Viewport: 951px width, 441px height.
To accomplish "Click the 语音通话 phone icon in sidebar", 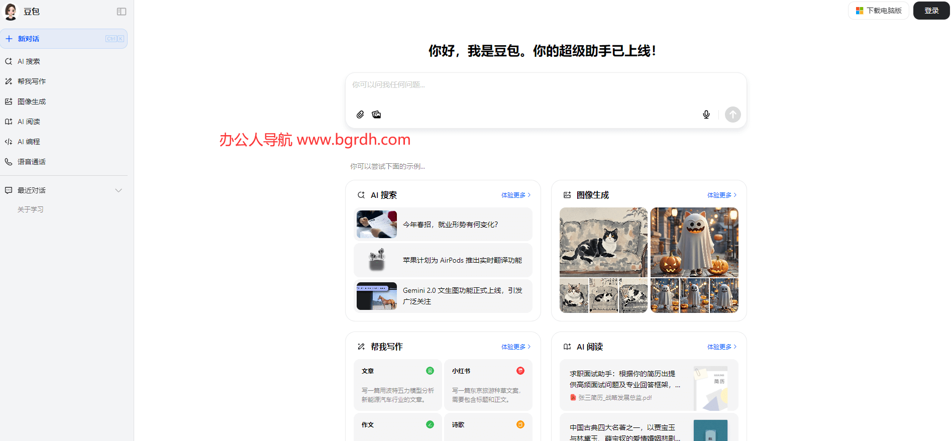I will tap(9, 162).
